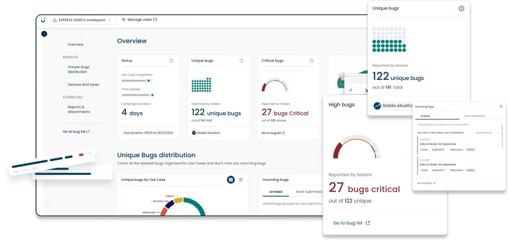Click the app logo in top bar
509x241 pixels.
[43, 20]
